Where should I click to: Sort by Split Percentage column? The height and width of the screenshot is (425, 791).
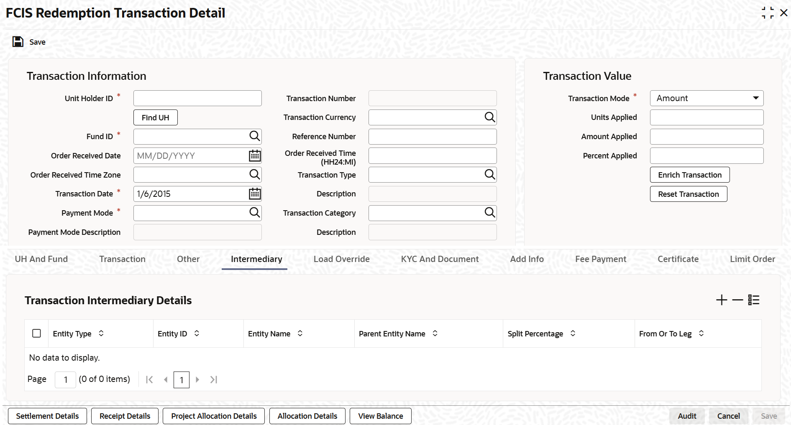click(x=573, y=333)
